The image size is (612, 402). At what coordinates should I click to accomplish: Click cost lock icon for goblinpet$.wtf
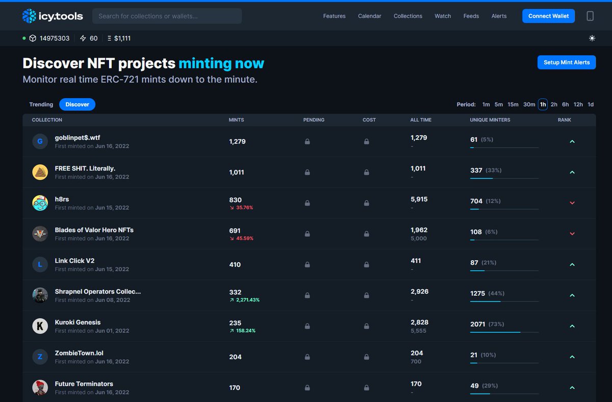point(367,141)
